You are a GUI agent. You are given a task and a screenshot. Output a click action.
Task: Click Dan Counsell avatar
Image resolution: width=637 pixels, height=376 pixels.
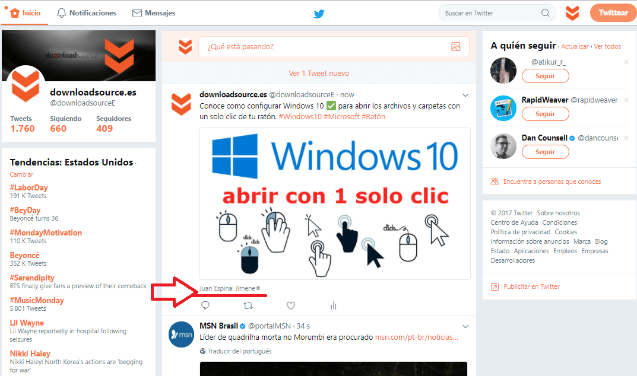pos(503,146)
